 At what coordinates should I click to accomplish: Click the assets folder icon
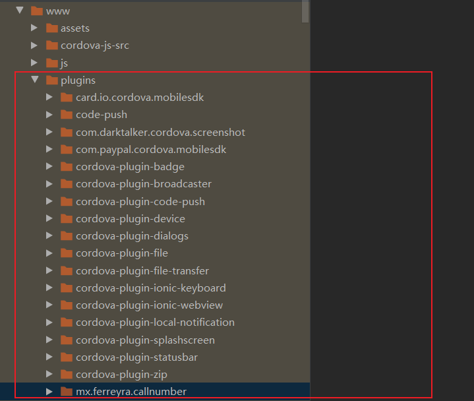52,28
